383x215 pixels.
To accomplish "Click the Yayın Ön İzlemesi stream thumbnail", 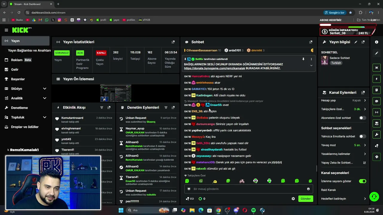I will click(115, 93).
